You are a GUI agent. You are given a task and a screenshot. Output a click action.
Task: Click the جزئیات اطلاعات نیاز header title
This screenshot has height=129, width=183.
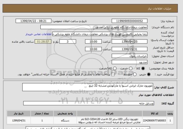pos(159,9)
